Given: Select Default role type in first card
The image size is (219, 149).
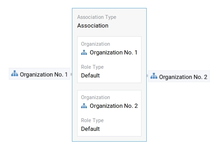Looking at the screenshot, I should (x=90, y=75).
